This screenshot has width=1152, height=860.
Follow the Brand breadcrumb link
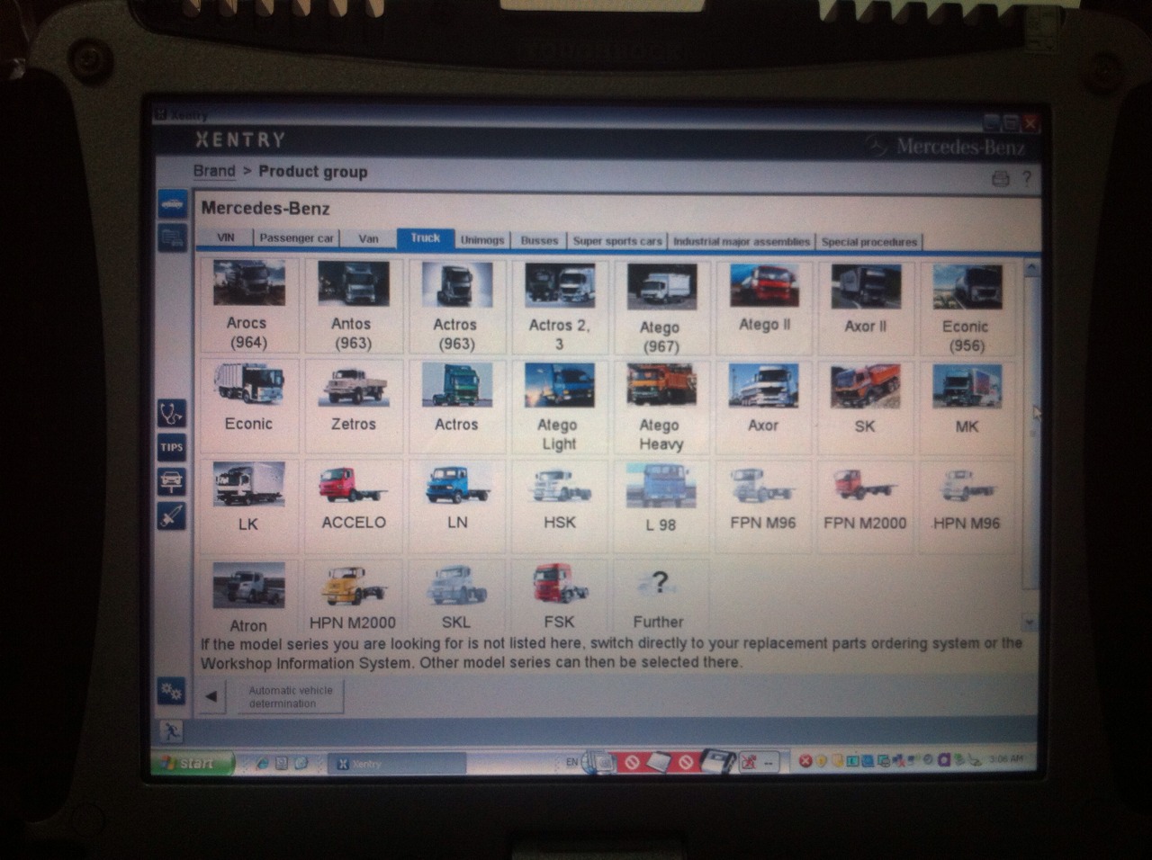pyautogui.click(x=214, y=171)
